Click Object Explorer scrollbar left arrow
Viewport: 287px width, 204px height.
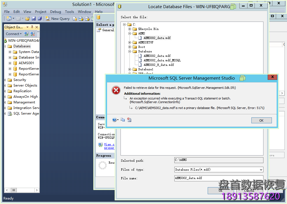pos(7,190)
